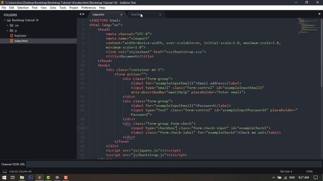The width and height of the screenshot is (323, 181).
Task: Click the final.html HTML file icon
Action: (x=12, y=36)
